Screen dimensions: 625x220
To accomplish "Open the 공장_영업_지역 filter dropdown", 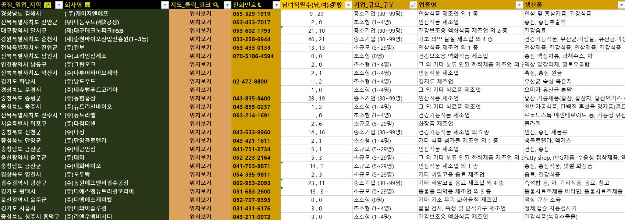I will pyautogui.click(x=59, y=5).
